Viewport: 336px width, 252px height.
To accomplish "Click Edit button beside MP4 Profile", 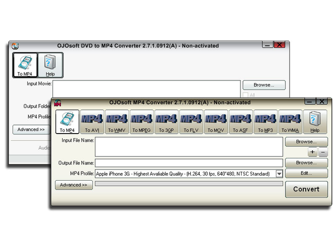I will pos(306,173).
